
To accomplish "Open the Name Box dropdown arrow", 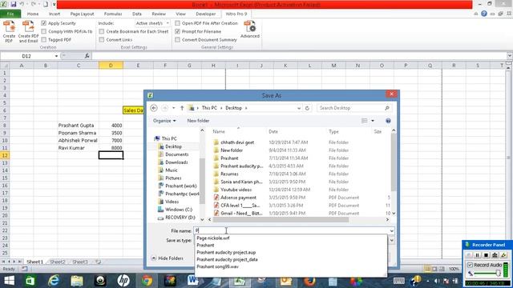I will pyautogui.click(x=56, y=56).
